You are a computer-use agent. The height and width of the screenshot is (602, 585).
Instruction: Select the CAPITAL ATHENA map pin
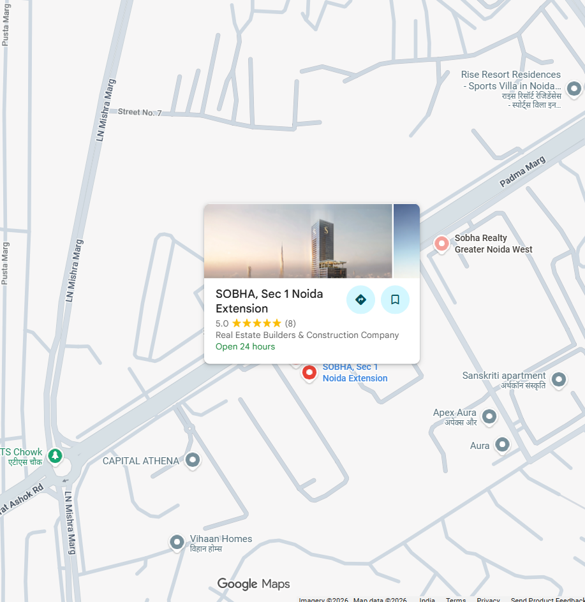(x=193, y=460)
